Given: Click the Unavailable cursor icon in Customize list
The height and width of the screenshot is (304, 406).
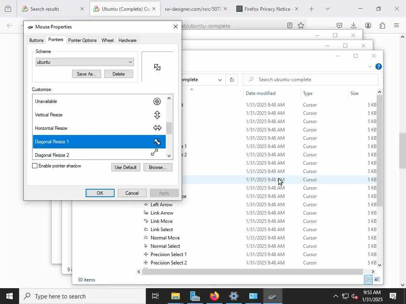Looking at the screenshot, I should pos(157,101).
